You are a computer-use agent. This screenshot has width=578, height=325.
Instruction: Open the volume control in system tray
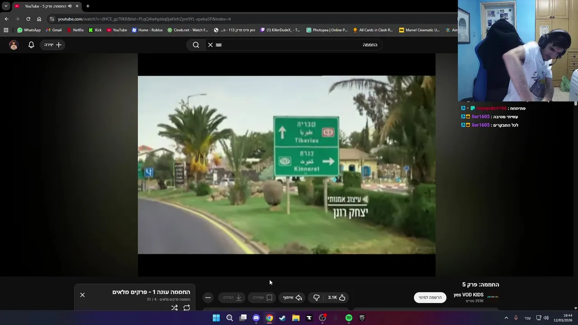click(546, 318)
